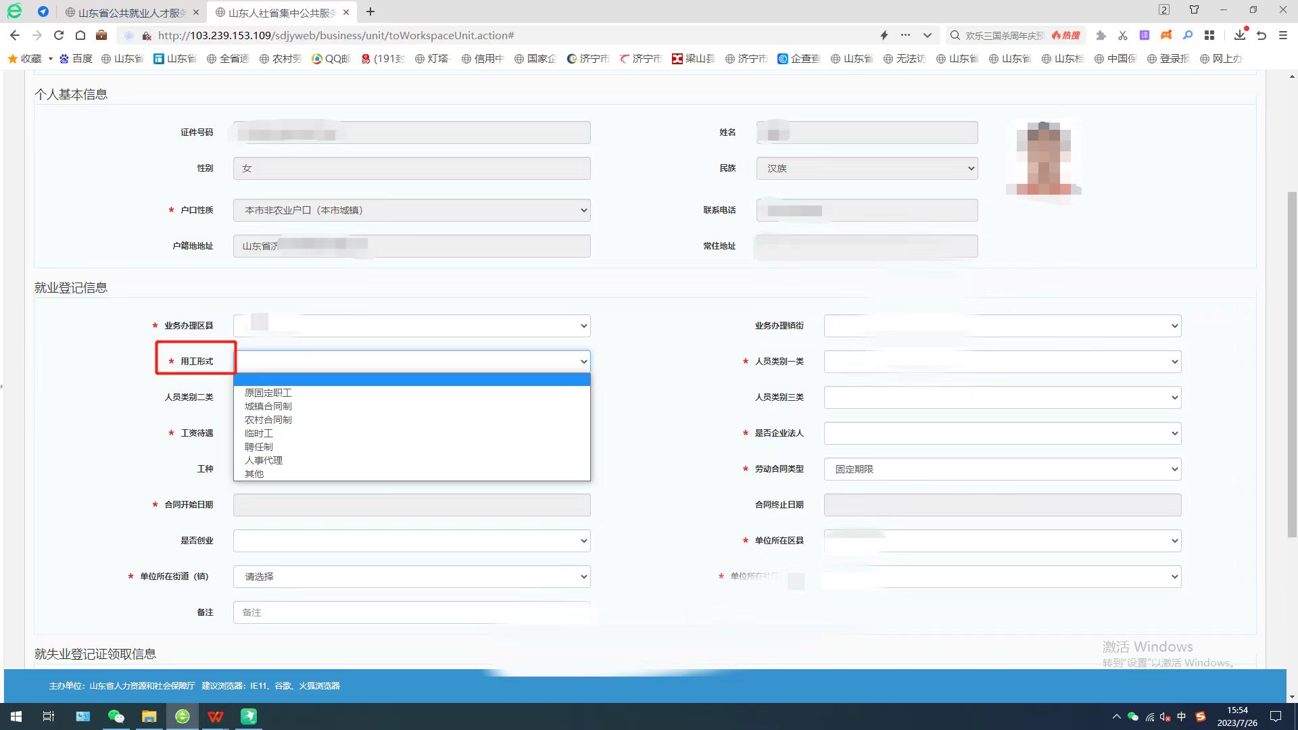
Task: Click the 备注 remarks input field
Action: tap(412, 612)
